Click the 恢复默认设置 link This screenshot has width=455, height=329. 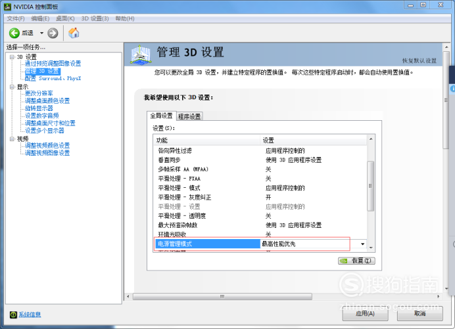click(419, 60)
